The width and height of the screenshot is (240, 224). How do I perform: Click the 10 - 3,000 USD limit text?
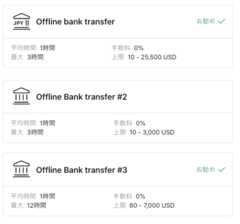152,132
